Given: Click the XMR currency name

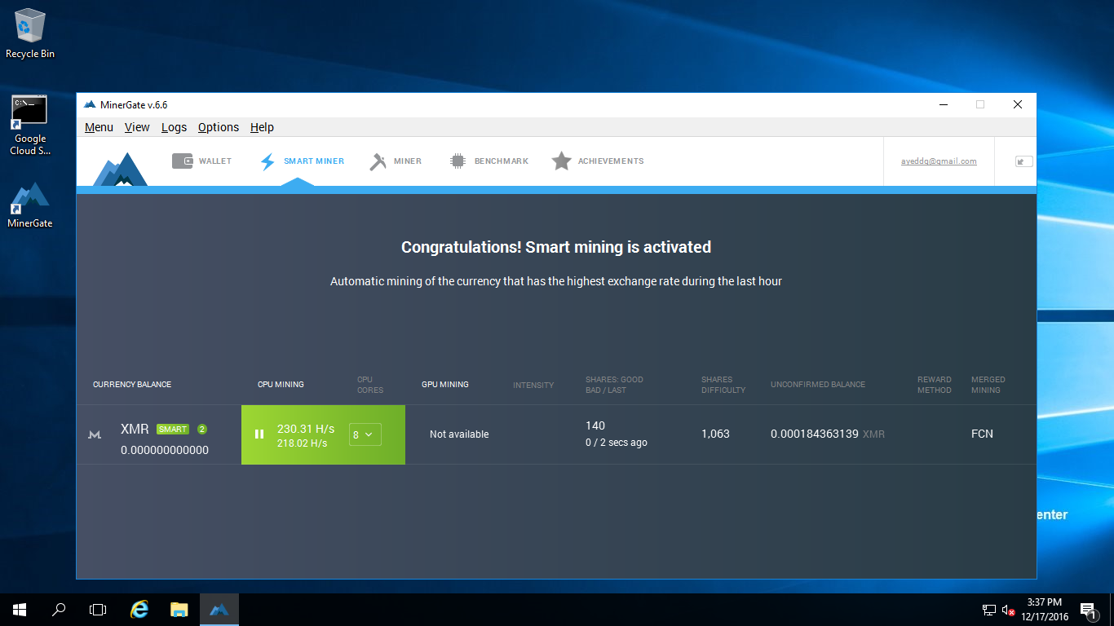Looking at the screenshot, I should pyautogui.click(x=135, y=430).
